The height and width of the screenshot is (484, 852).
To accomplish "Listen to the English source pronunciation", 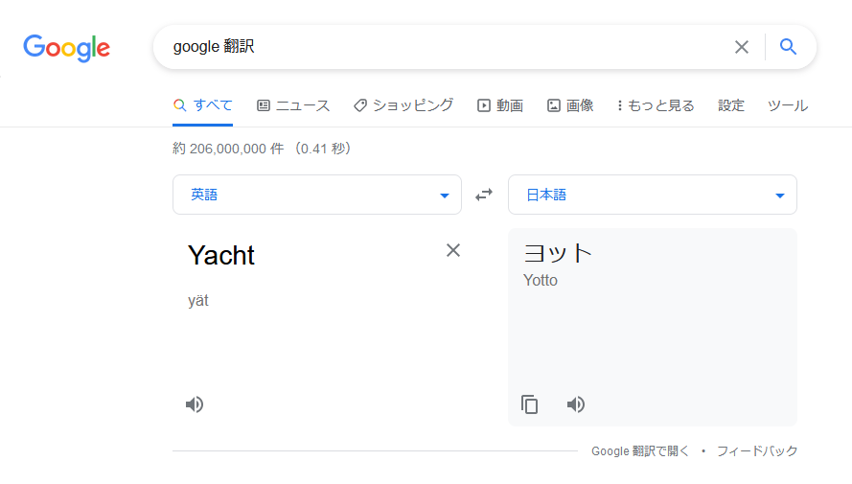I will (x=195, y=404).
